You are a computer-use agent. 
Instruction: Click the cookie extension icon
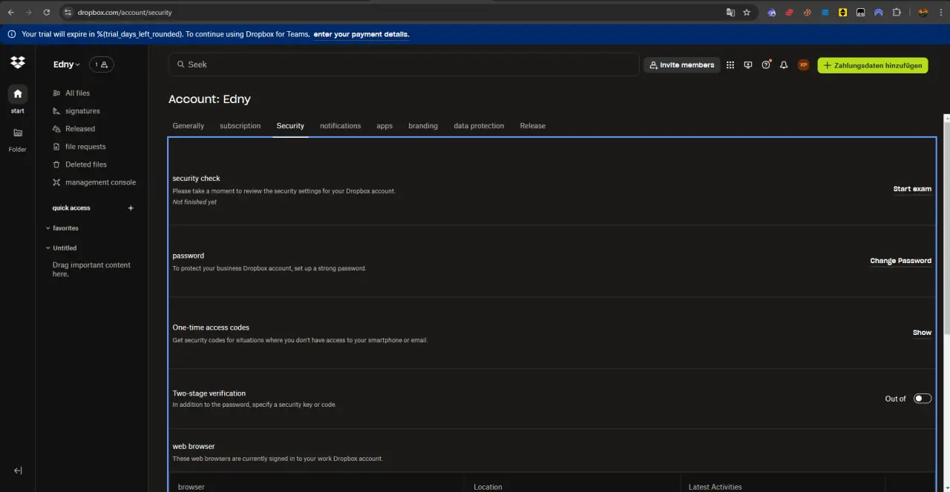click(x=807, y=13)
